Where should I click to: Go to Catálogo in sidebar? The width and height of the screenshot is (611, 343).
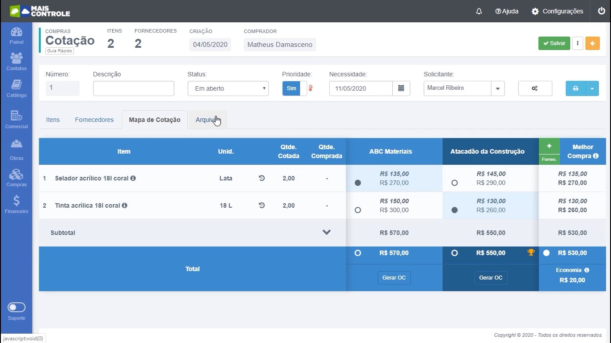click(16, 88)
